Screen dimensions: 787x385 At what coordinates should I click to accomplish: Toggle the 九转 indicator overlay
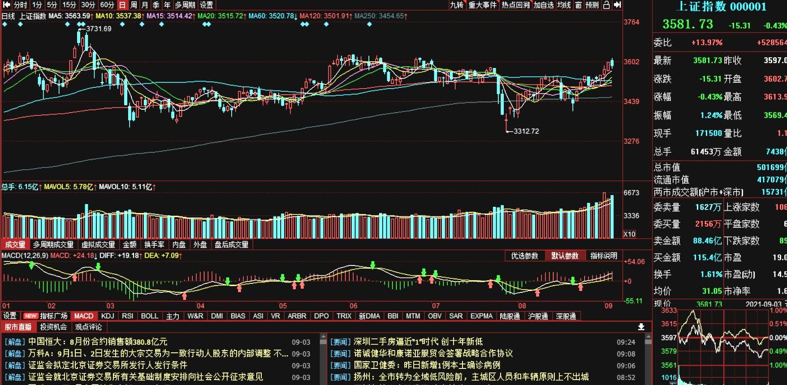click(x=457, y=5)
